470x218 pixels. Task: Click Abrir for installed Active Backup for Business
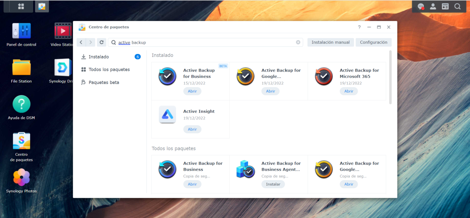coord(192,91)
